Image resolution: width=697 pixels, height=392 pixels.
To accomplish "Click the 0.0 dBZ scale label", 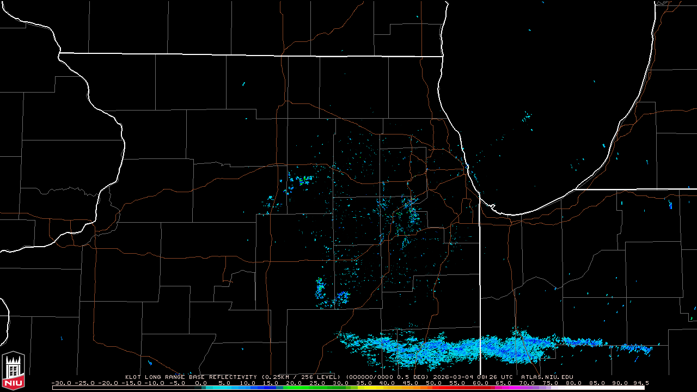I will pyautogui.click(x=200, y=383).
